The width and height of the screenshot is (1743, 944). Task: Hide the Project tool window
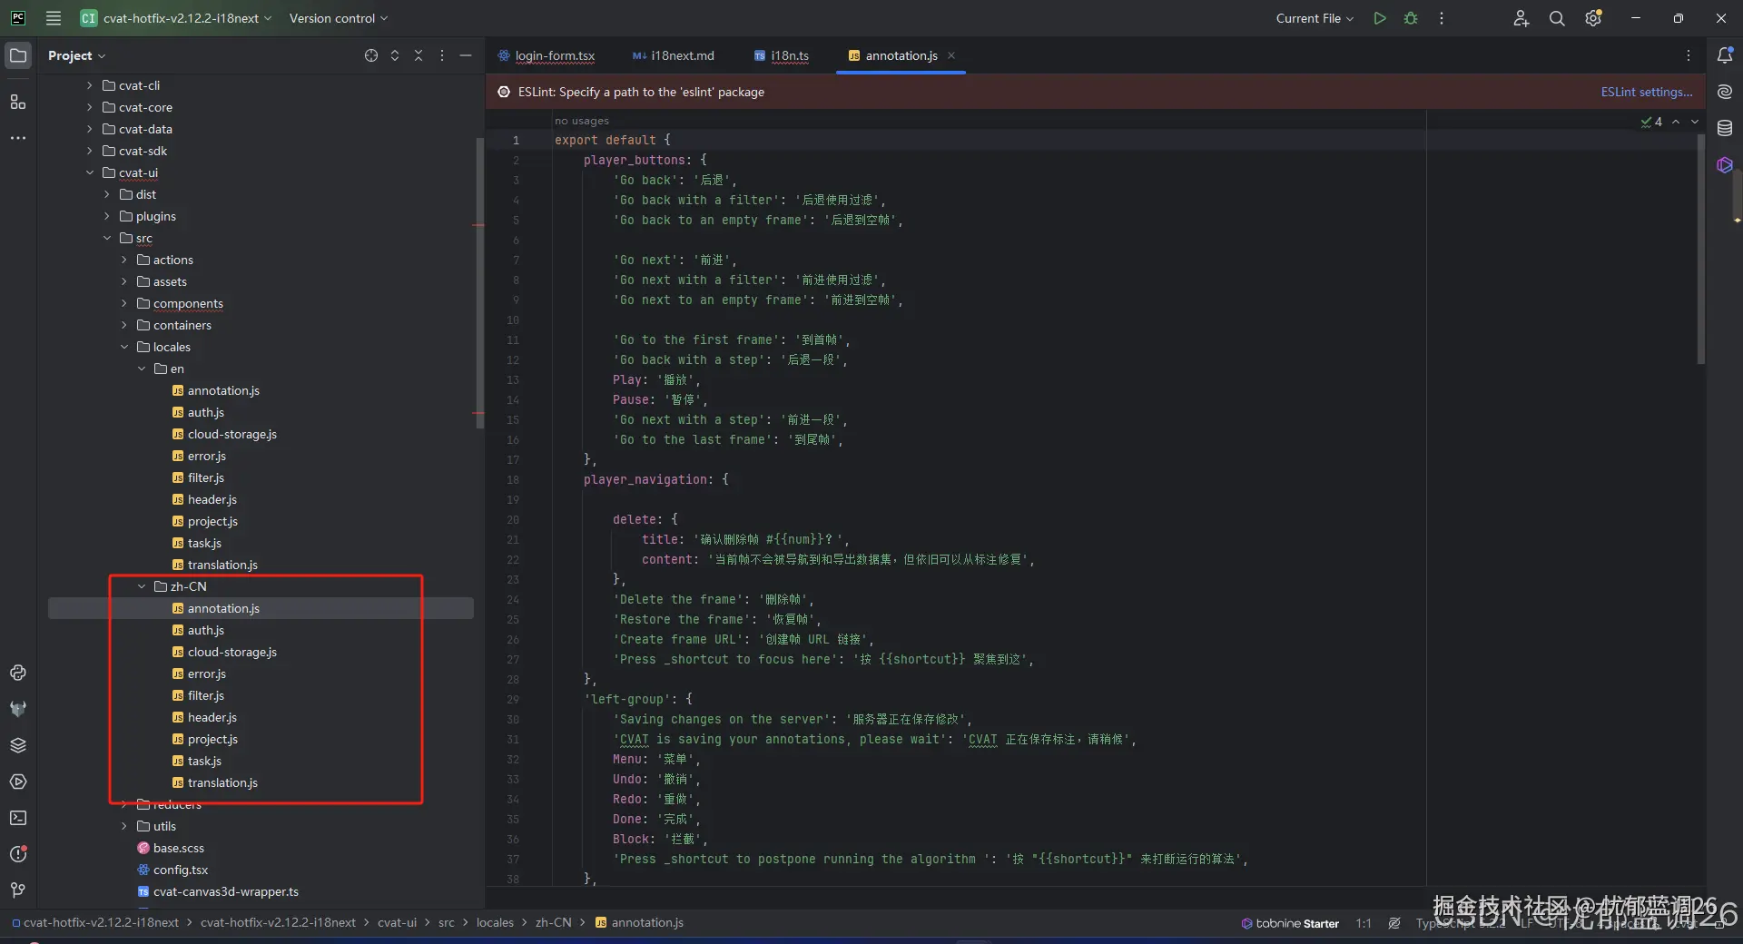pyautogui.click(x=466, y=55)
